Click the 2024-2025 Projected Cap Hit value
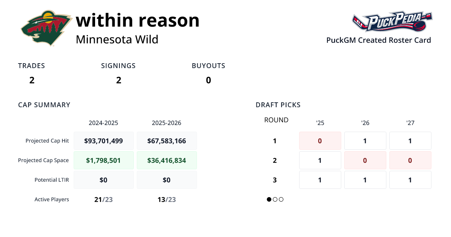This screenshot has width=451, height=237. point(104,141)
